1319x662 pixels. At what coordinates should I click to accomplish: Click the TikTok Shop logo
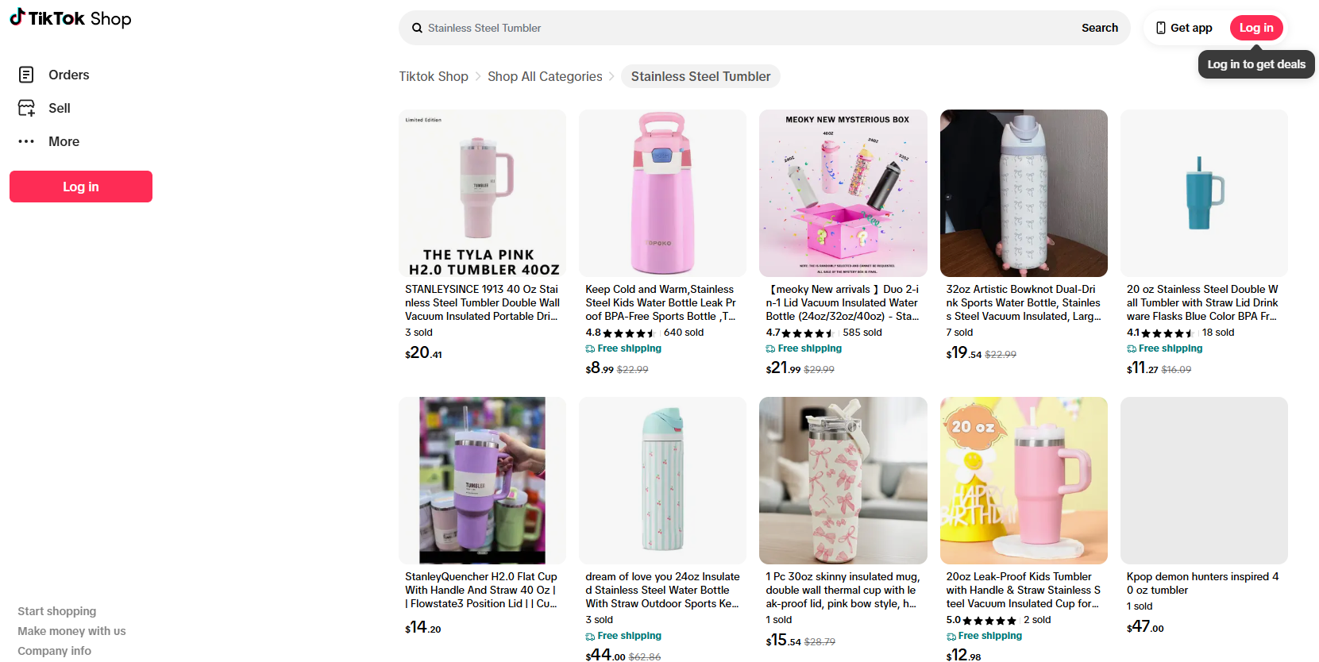tap(71, 18)
